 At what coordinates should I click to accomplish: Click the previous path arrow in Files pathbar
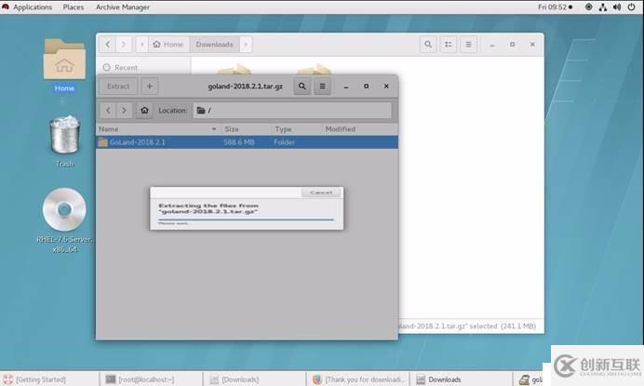[x=142, y=45]
